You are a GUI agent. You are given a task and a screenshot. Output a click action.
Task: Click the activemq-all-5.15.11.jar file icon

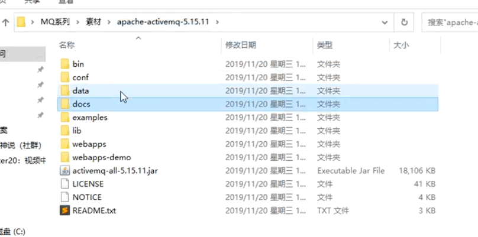[x=64, y=171]
